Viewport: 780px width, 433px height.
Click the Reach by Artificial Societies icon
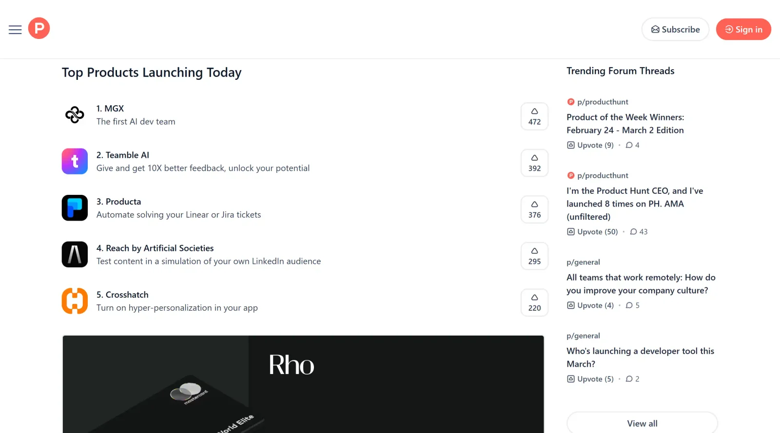click(x=74, y=254)
